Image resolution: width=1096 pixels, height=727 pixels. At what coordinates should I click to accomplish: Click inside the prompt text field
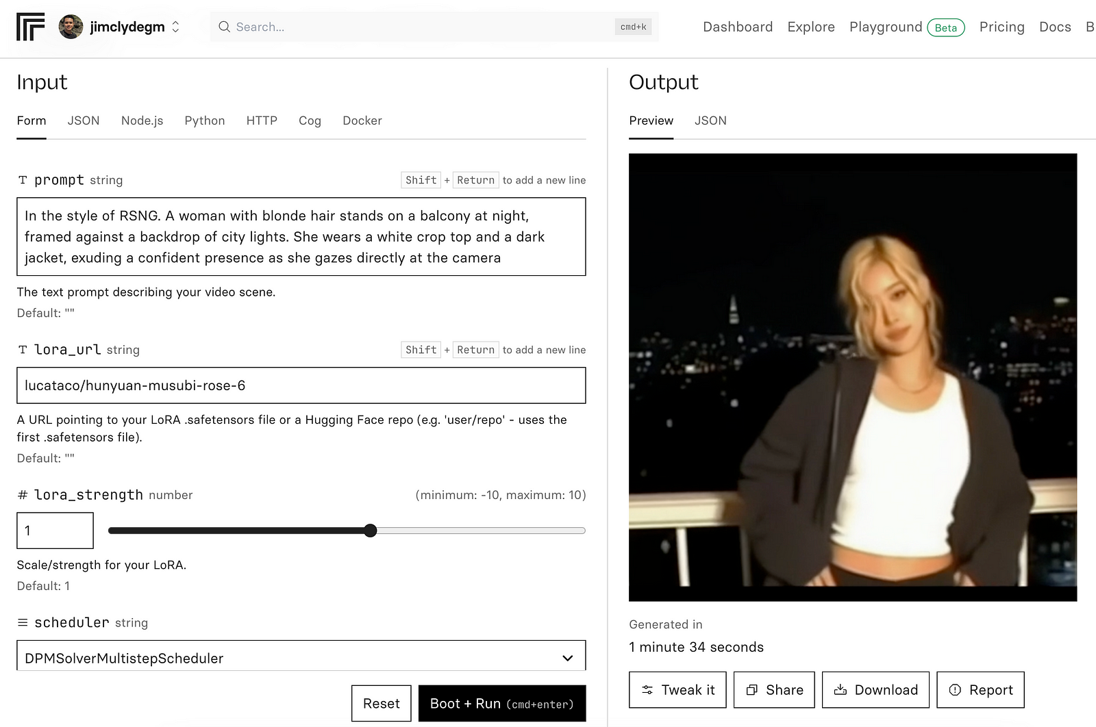(301, 236)
